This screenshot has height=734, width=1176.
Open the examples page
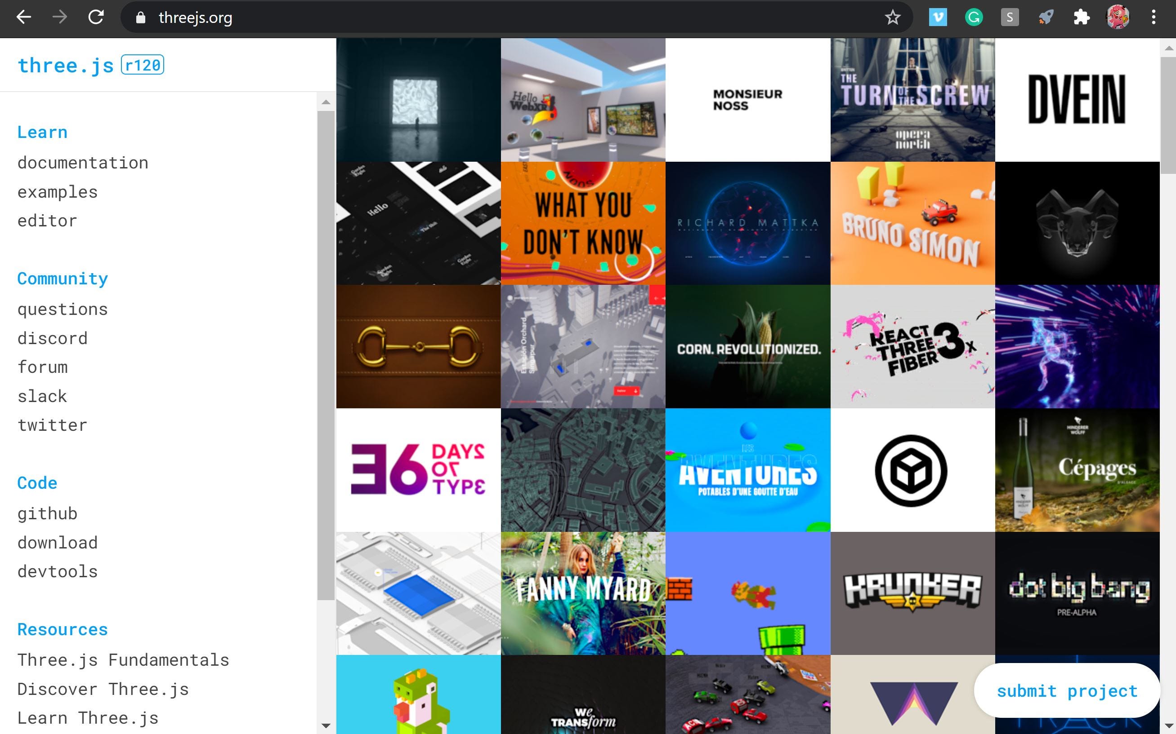(x=58, y=192)
